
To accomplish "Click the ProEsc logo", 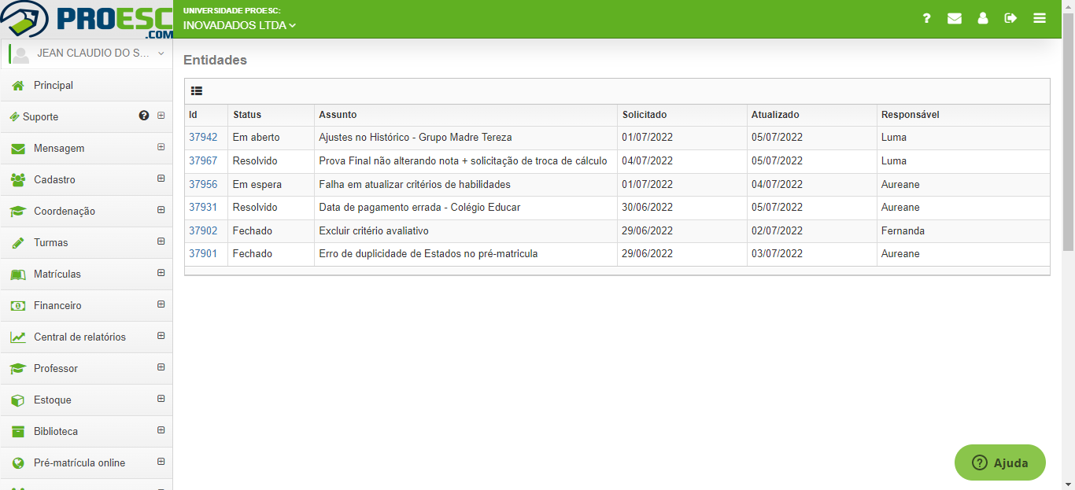I will pos(86,20).
